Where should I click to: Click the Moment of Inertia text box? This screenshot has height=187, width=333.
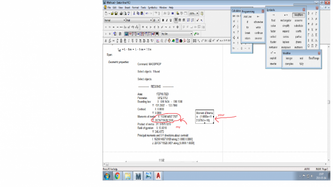click(204, 117)
